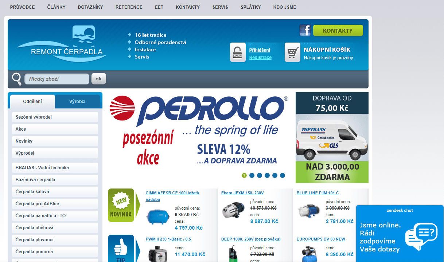Screen dimensions: 444x262
Task: Jump to the last banner slide dot
Action: click(283, 175)
